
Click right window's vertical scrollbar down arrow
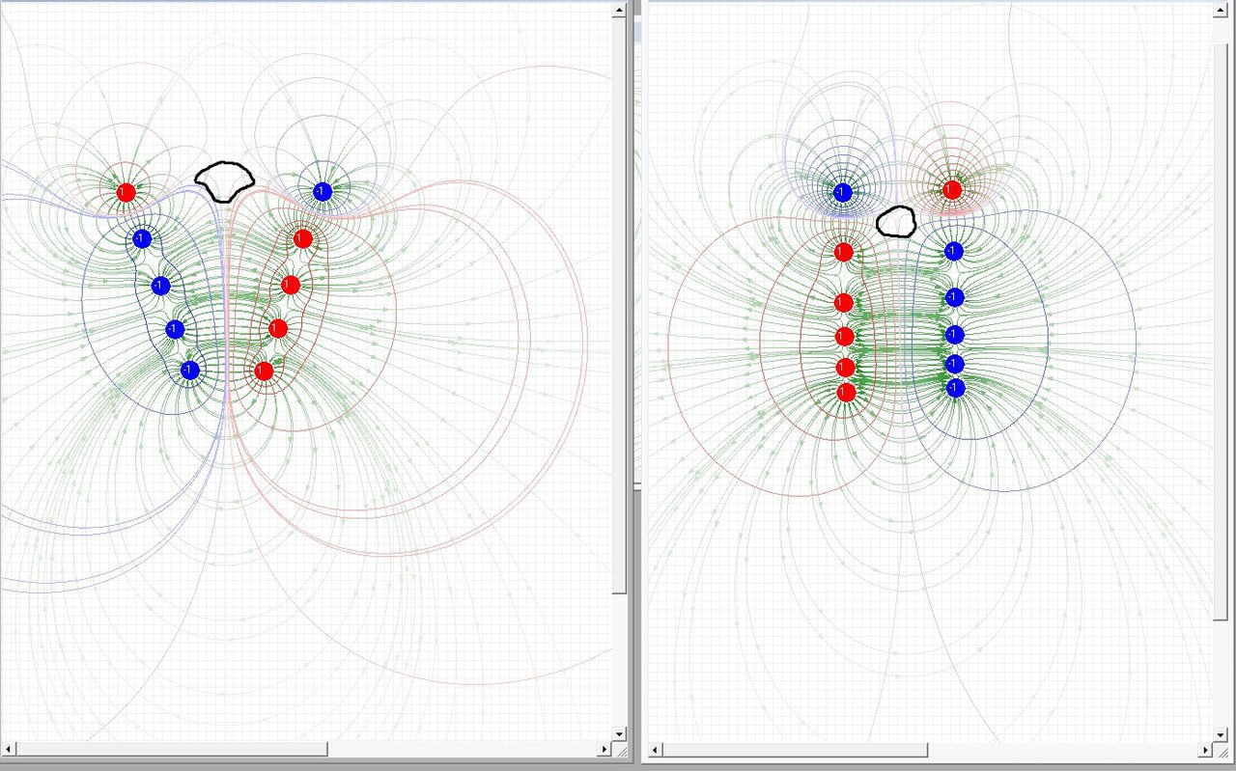[x=1220, y=733]
